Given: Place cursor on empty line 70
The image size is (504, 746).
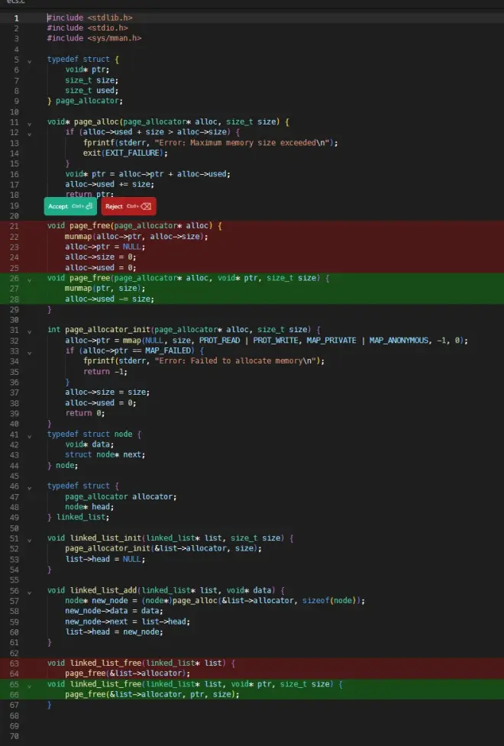Looking at the screenshot, I should [x=229, y=736].
